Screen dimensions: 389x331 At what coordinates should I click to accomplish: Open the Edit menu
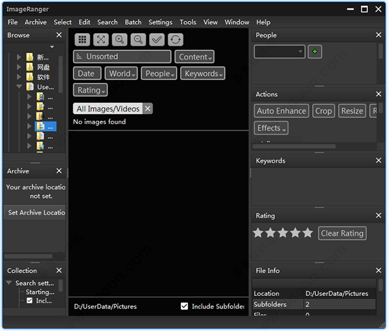84,22
